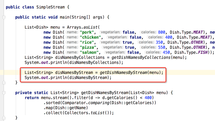Collapse the main method fold marker
215x121 pixels.
(4, 17)
